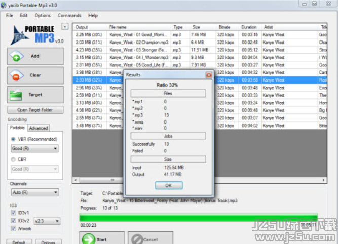
Task: Sort by the Type column header
Action: (x=180, y=27)
